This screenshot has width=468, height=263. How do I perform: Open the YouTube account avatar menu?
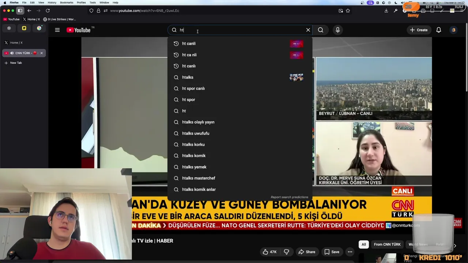pos(454,30)
